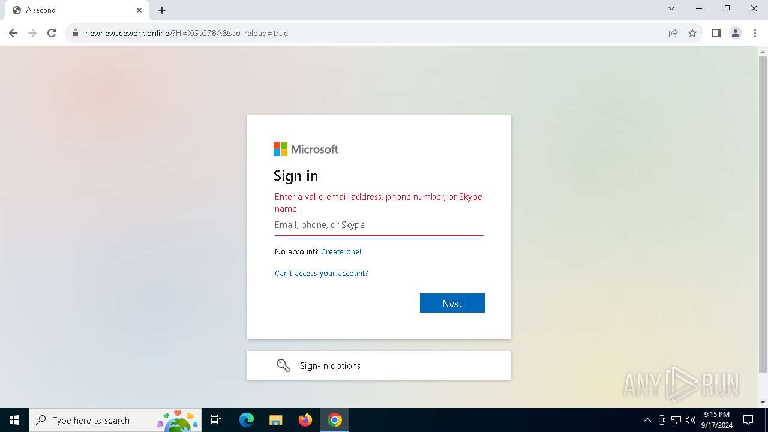Screen dimensions: 768x432
Task: Minimize the Chrome window
Action: pyautogui.click(x=699, y=9)
